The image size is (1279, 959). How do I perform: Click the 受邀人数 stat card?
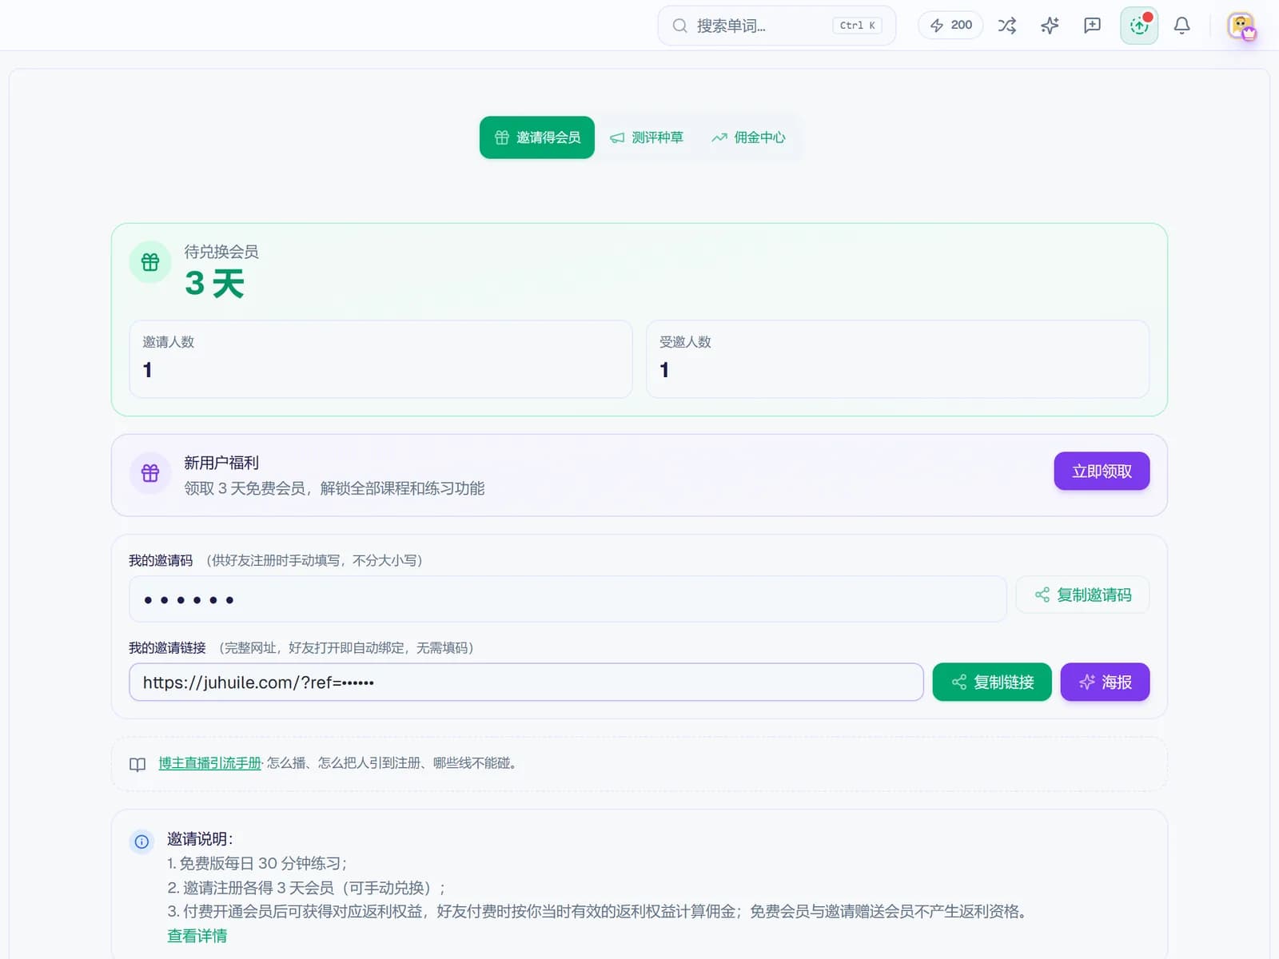pos(898,359)
